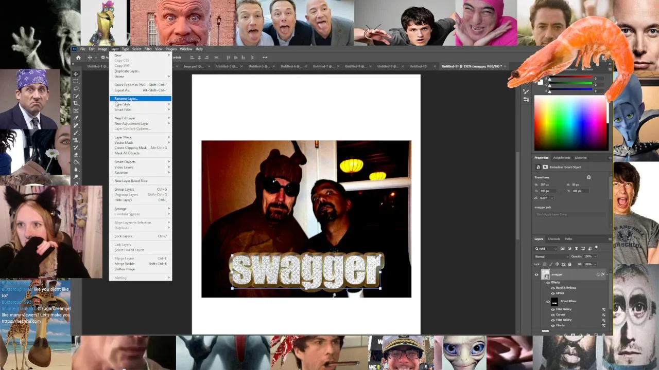The height and width of the screenshot is (370, 659).
Task: Select the Frame tool
Action: tap(76, 110)
